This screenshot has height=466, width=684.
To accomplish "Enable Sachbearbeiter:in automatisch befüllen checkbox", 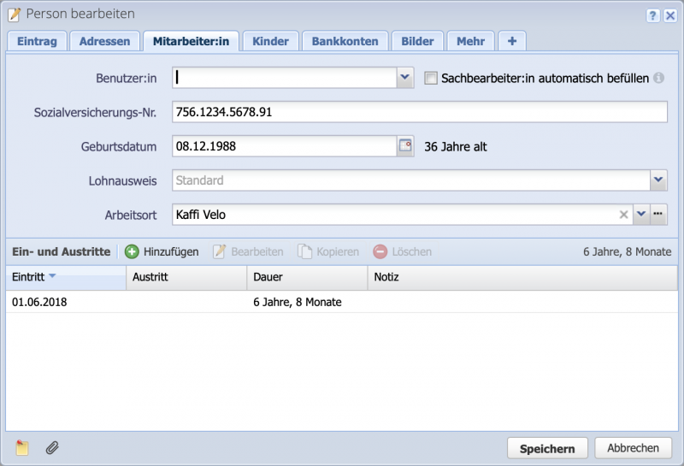I will [431, 78].
